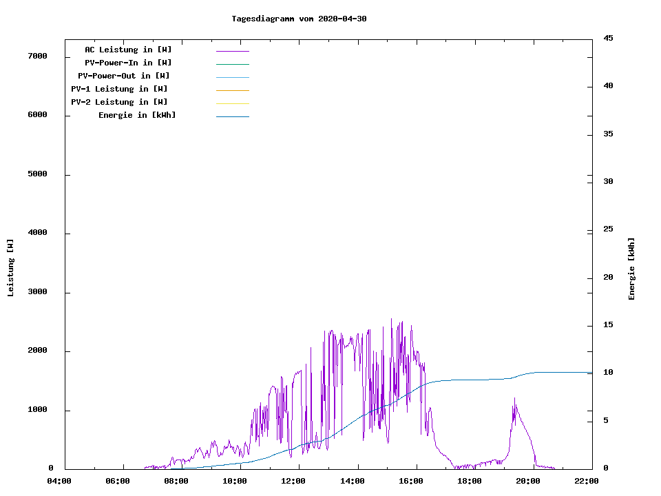Image resolution: width=661 pixels, height=496 pixels.
Task: Click the PV-1 Leistung legend entry
Action: (119, 89)
